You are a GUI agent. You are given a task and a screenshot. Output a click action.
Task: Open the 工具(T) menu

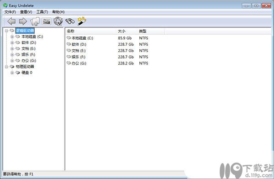tap(42, 12)
